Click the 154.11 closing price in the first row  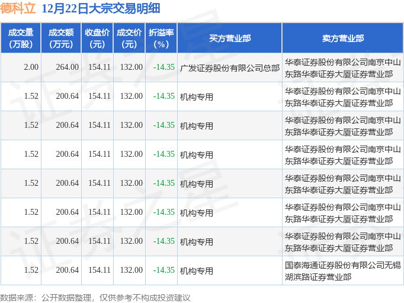(x=100, y=67)
